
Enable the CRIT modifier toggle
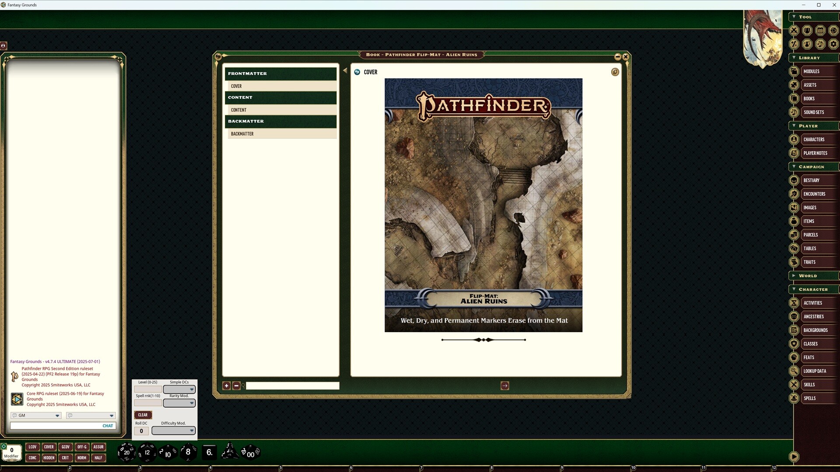65,458
